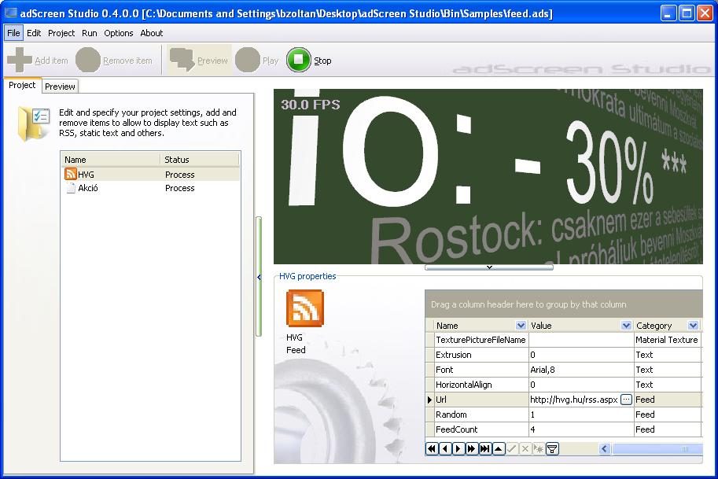
Task: Jump to the last record in navigator
Action: pos(485,449)
